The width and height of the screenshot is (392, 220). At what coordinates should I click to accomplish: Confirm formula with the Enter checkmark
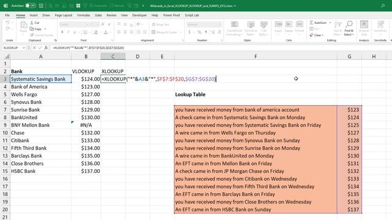(x=40, y=48)
